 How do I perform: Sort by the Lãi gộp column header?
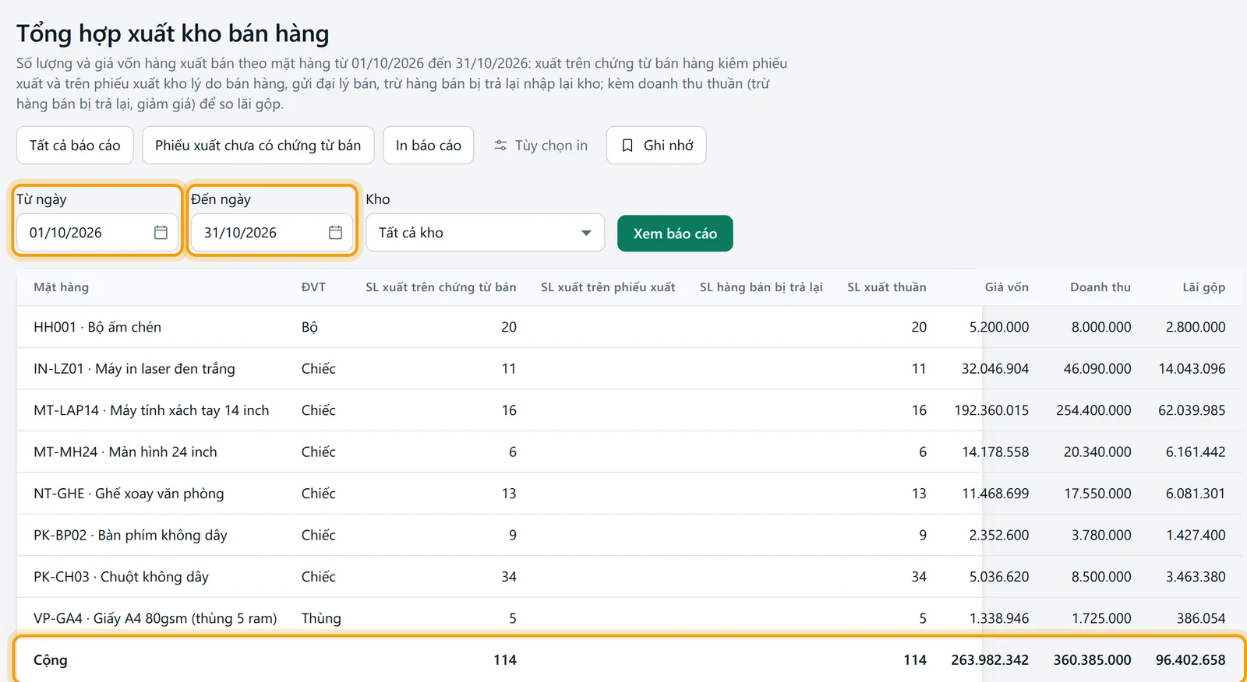click(1203, 287)
